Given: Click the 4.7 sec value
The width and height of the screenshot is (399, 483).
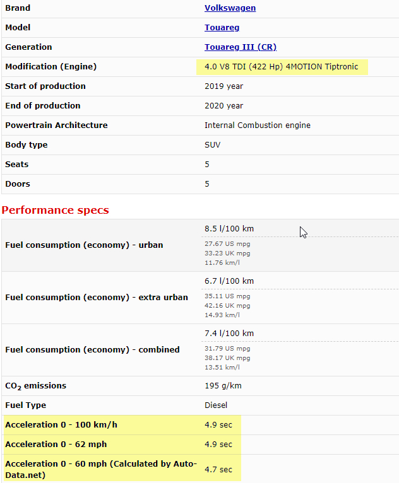Looking at the screenshot, I should tap(218, 470).
